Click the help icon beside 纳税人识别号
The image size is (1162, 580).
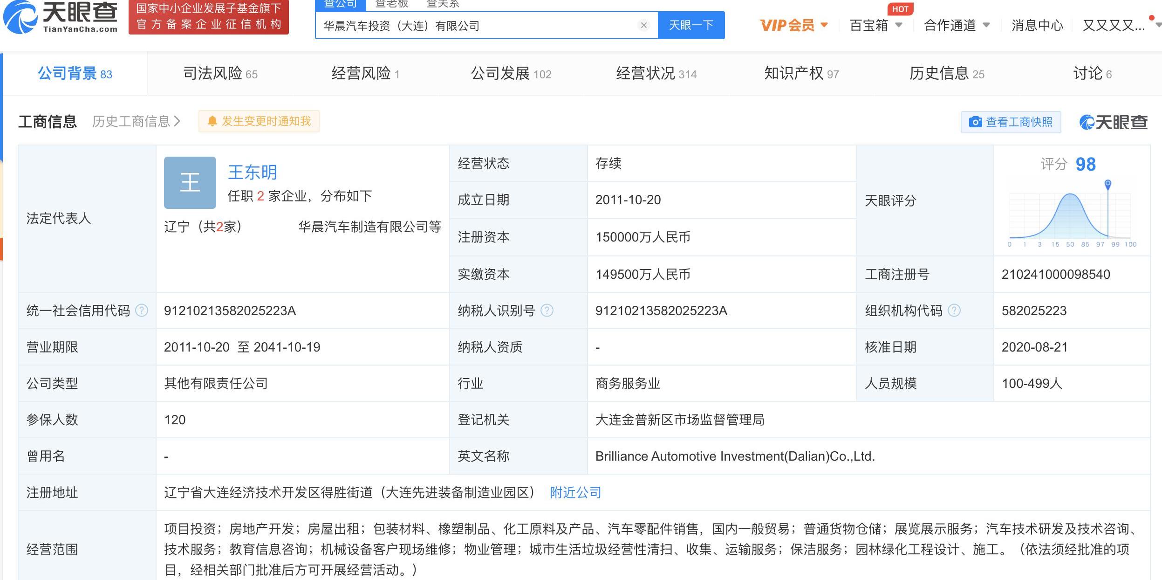coord(547,311)
